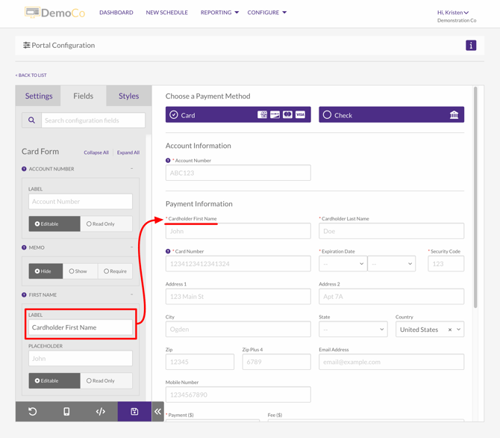
Task: Switch to the Settings tab
Action: tap(39, 96)
